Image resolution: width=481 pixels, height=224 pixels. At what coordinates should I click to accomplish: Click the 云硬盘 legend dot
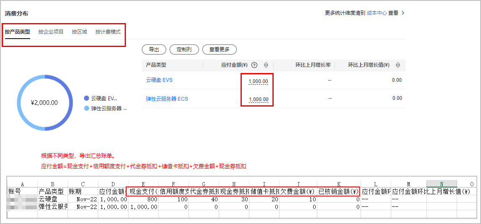(86, 98)
